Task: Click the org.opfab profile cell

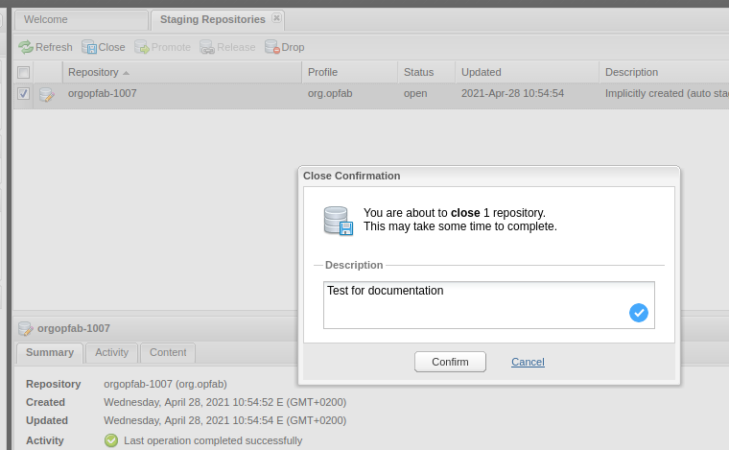Action: [330, 93]
